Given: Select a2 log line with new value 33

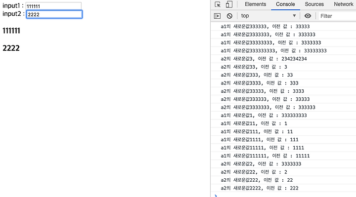Looking at the screenshot, I should 283,67.
